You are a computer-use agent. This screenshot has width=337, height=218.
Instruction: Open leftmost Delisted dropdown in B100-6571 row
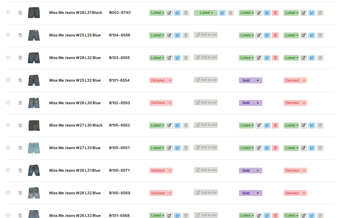[x=161, y=171]
